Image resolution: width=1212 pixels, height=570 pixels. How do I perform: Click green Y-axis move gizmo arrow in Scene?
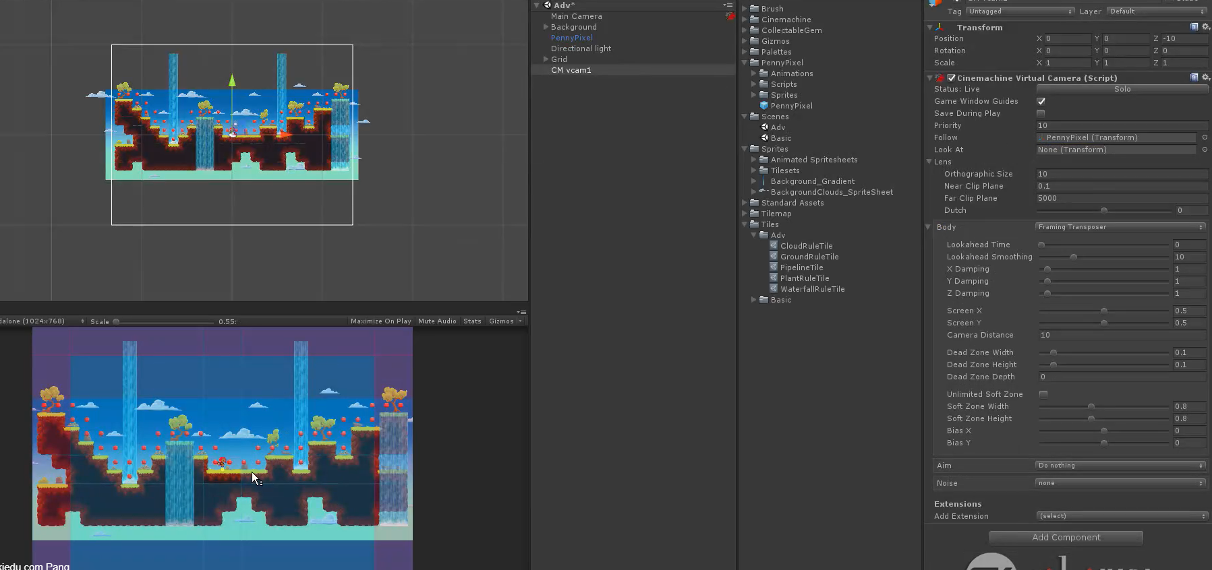tap(232, 81)
